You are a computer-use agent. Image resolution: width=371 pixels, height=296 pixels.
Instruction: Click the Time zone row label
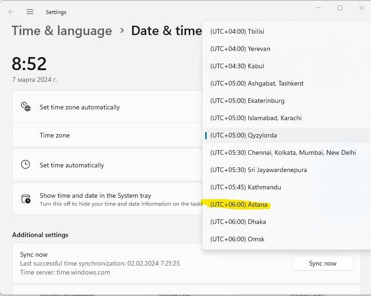coord(55,135)
